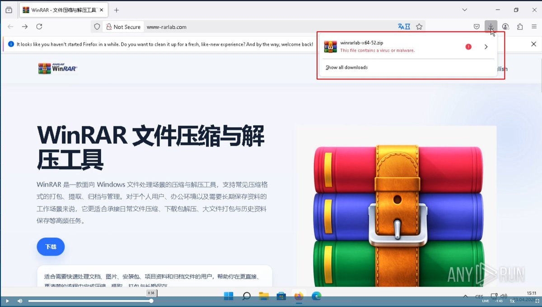Open the list all tabs chevron
The image size is (542, 307).
pyautogui.click(x=464, y=10)
